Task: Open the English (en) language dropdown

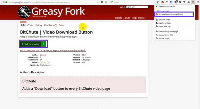Action: point(137,7)
